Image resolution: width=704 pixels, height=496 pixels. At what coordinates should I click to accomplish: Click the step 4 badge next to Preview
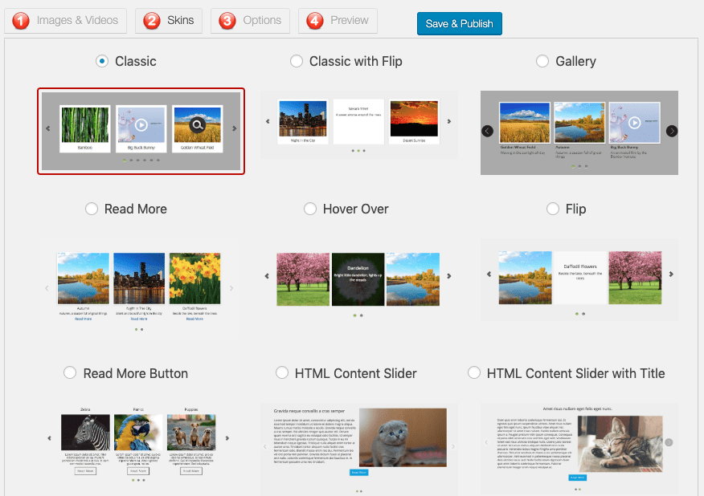315,21
